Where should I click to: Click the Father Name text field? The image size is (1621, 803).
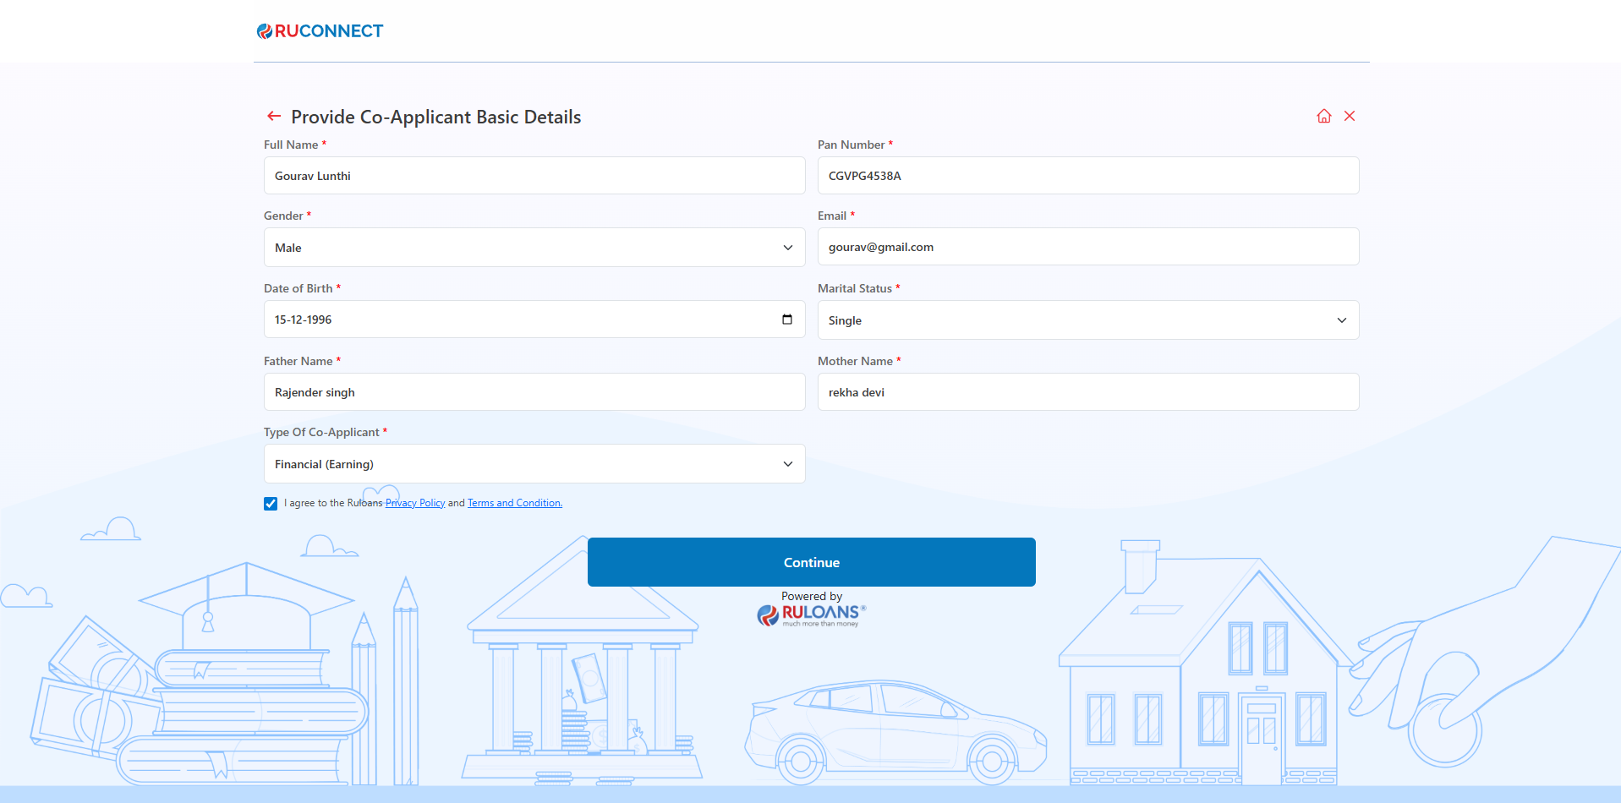(x=534, y=392)
